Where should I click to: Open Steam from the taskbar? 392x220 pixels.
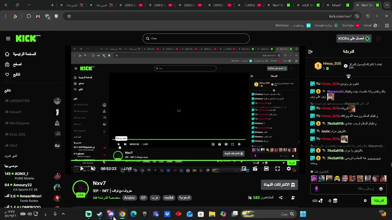coord(100,214)
